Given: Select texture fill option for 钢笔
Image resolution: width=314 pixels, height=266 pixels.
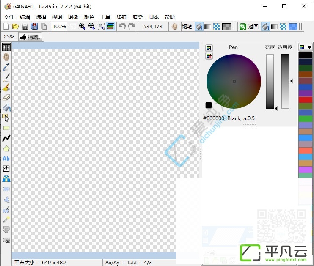Looking at the screenshot, I should tap(226, 26).
